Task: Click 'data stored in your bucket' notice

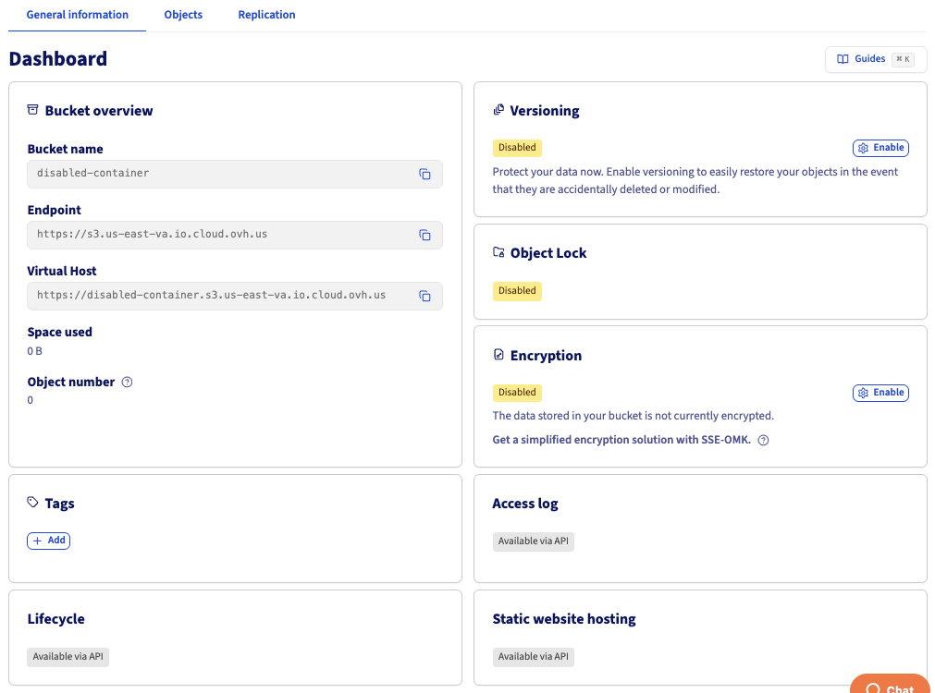Action: click(634, 416)
